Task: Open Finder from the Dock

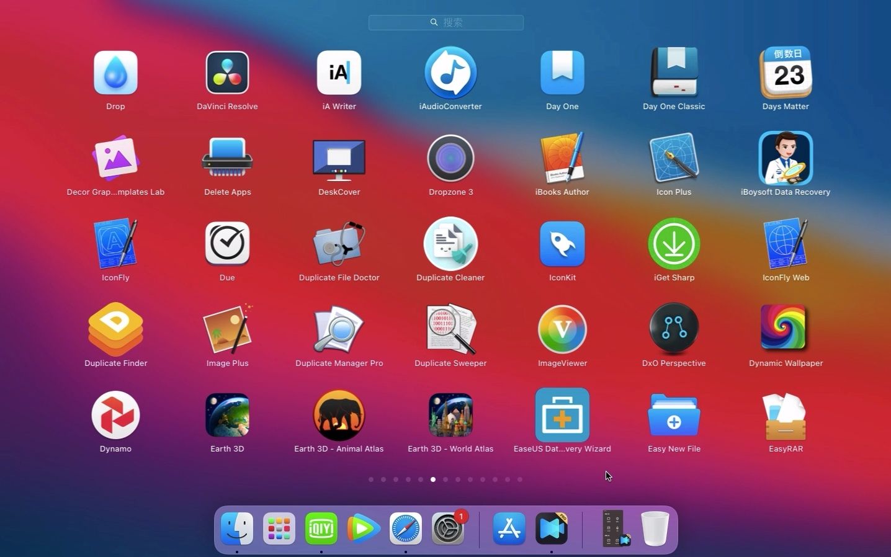Action: (237, 528)
